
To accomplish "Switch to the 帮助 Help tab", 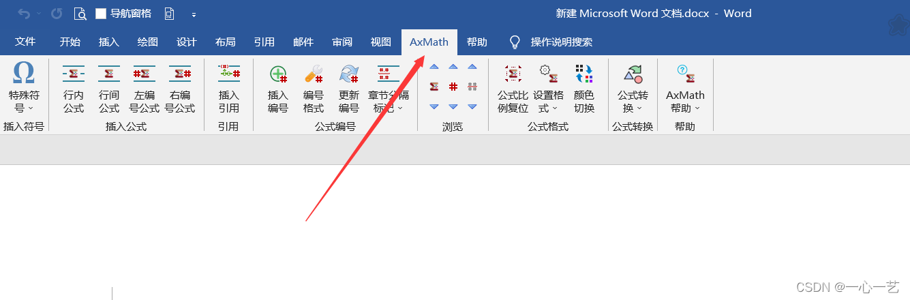I will click(477, 42).
